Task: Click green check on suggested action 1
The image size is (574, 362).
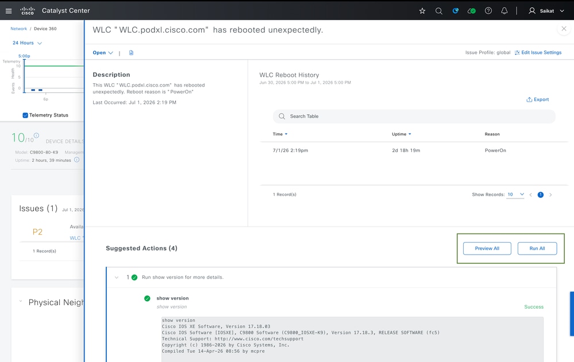Action: (134, 277)
